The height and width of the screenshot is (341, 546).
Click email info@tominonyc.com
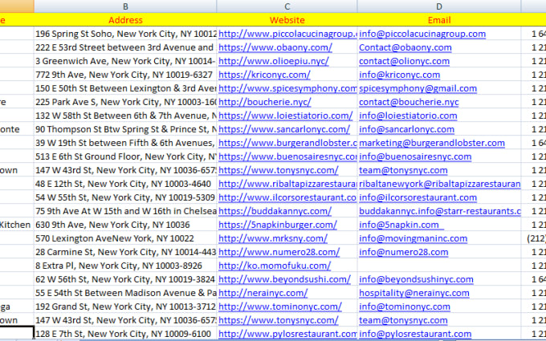[405, 306]
